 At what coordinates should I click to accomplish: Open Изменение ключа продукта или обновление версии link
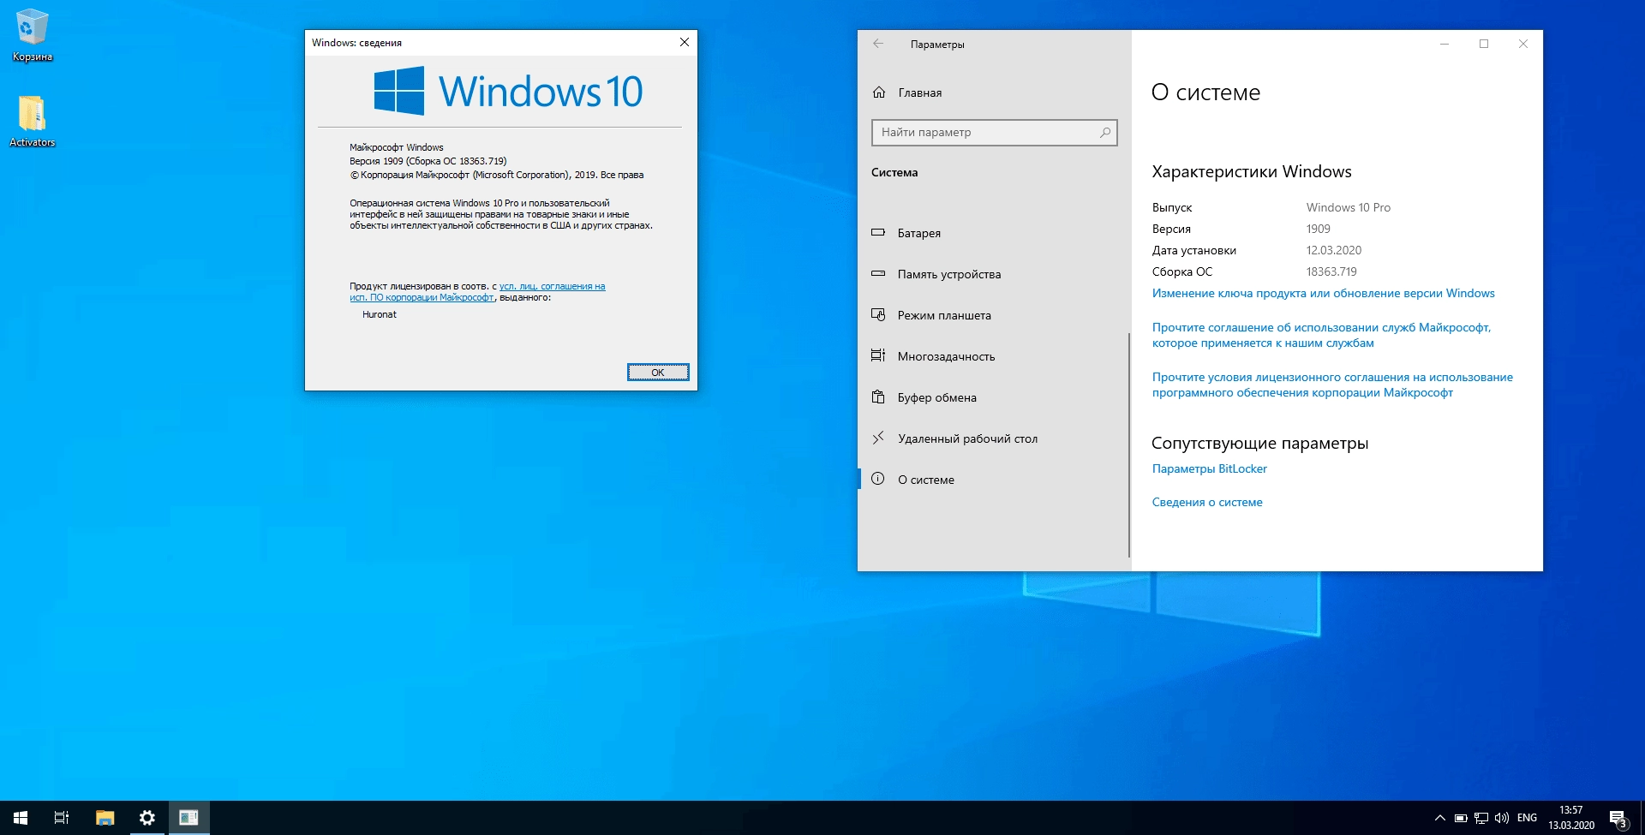pos(1323,293)
